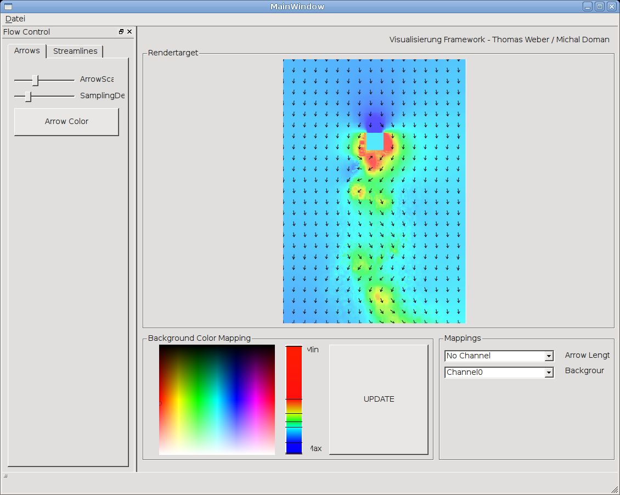The width and height of the screenshot is (620, 495).
Task: Expand the Arrow Length 'No Channel' dropdown
Action: 549,356
